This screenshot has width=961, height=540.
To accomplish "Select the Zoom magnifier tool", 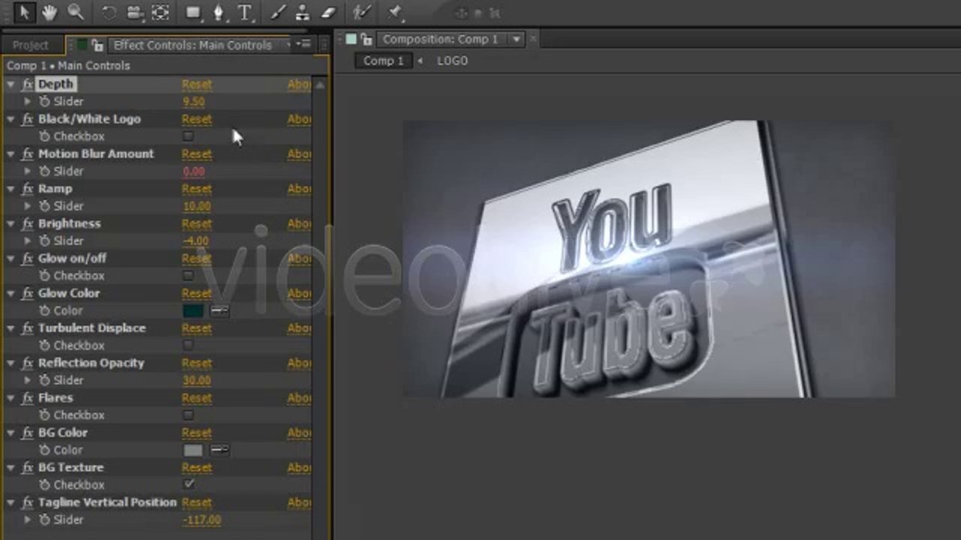I will tap(76, 12).
